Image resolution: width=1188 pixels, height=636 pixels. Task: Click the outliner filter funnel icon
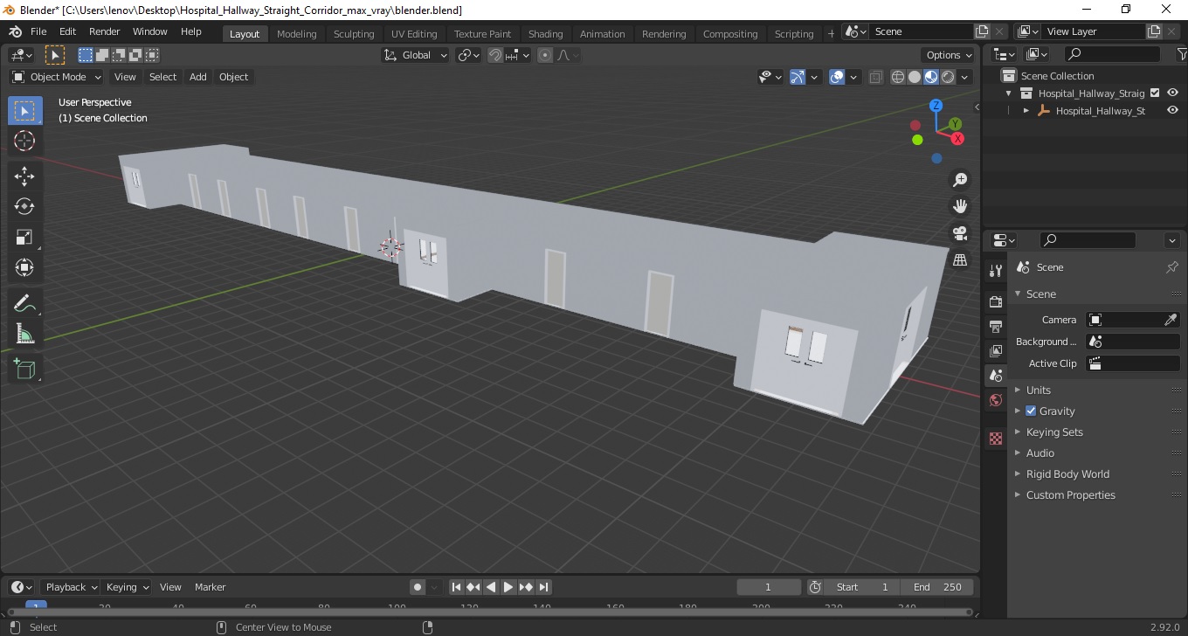(1180, 54)
